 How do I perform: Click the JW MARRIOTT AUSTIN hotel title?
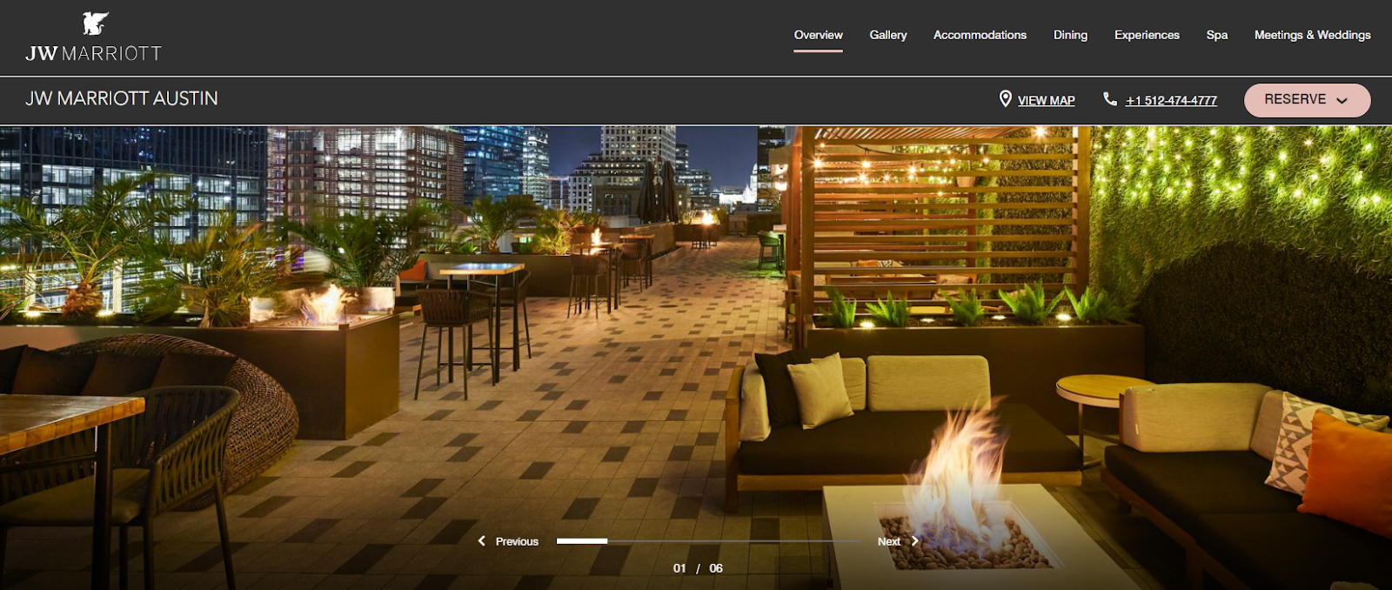click(x=122, y=99)
